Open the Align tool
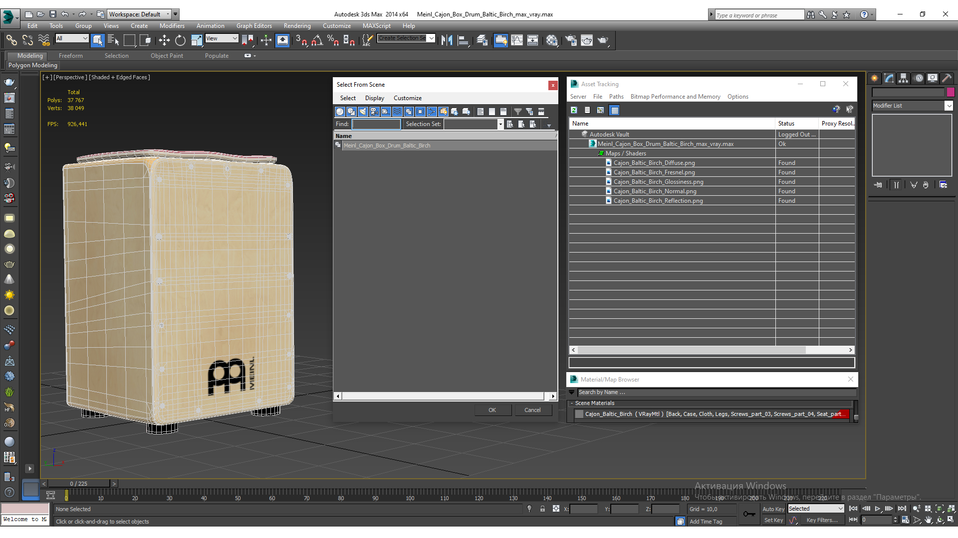Image resolution: width=958 pixels, height=538 pixels. coord(463,40)
